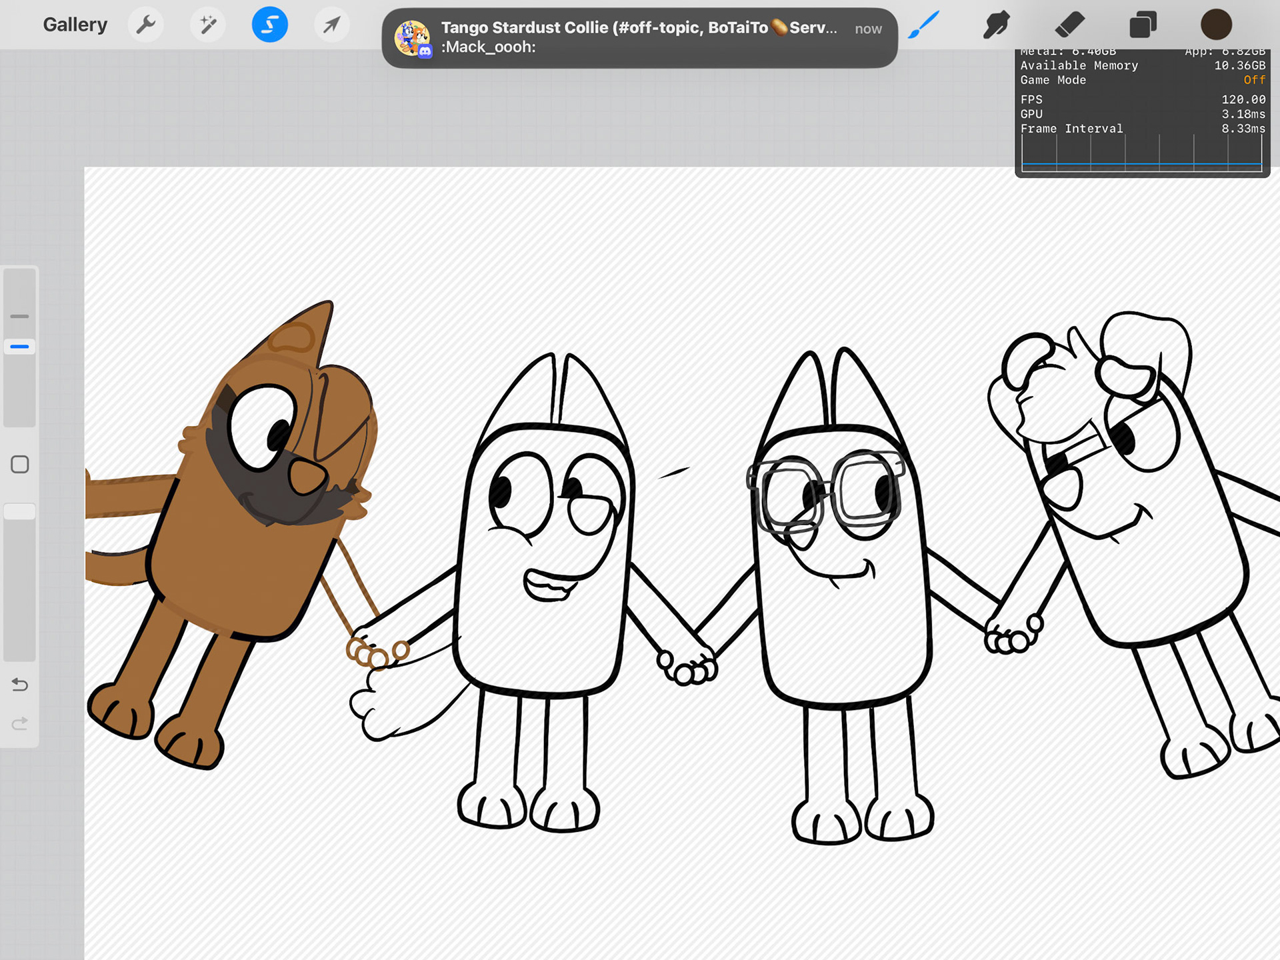This screenshot has height=960, width=1280.
Task: Open the Discord notification banner
Action: [x=639, y=38]
